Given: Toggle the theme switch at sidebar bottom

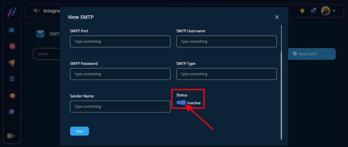Looking at the screenshot, I should pos(11,136).
